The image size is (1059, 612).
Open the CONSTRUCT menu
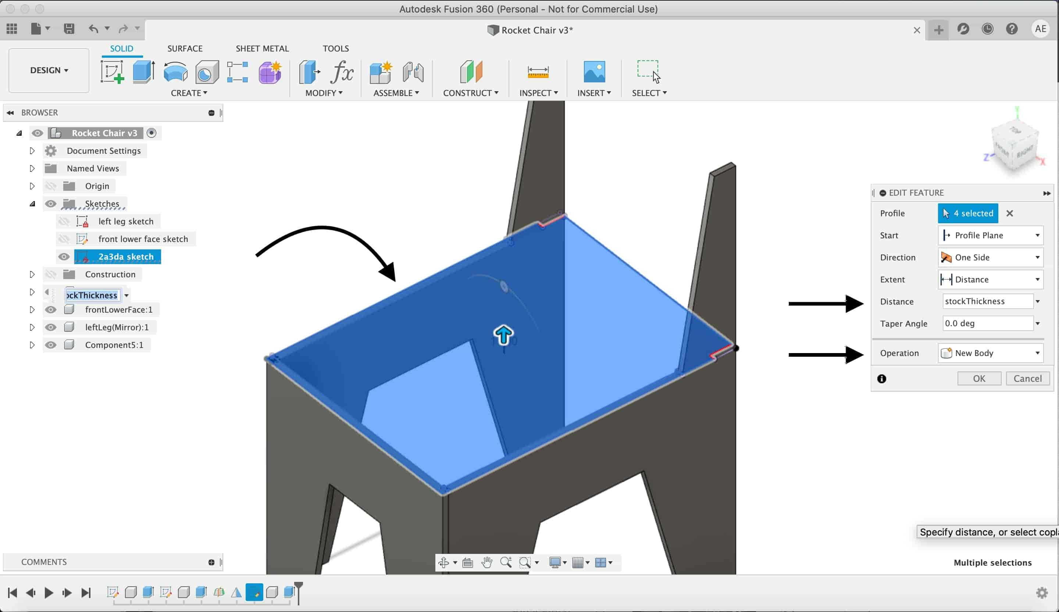click(x=471, y=93)
